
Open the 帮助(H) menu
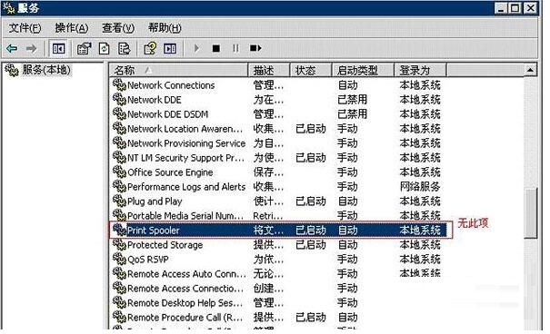point(165,28)
